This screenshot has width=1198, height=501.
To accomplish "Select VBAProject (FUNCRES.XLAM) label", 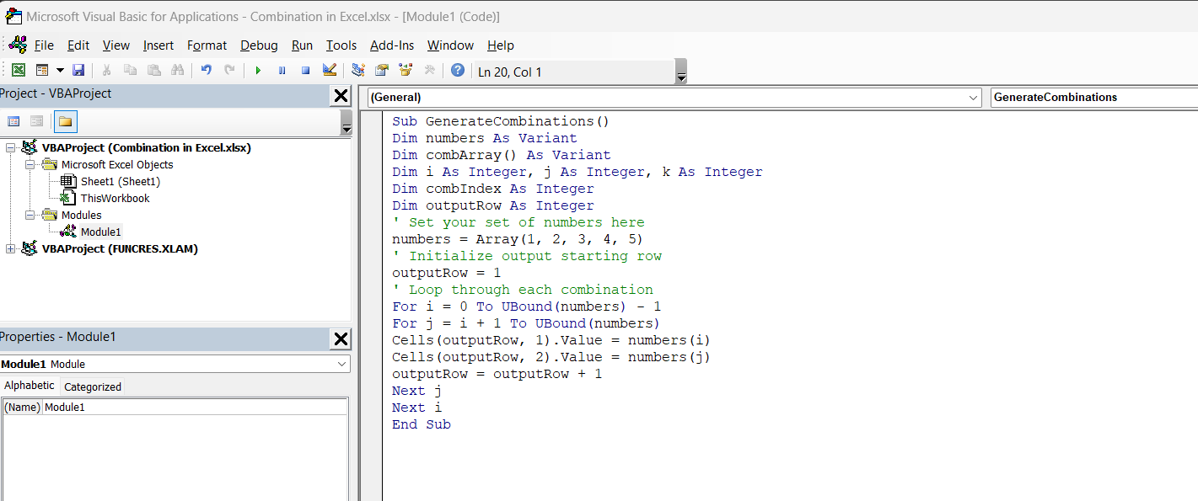I will pyautogui.click(x=120, y=248).
